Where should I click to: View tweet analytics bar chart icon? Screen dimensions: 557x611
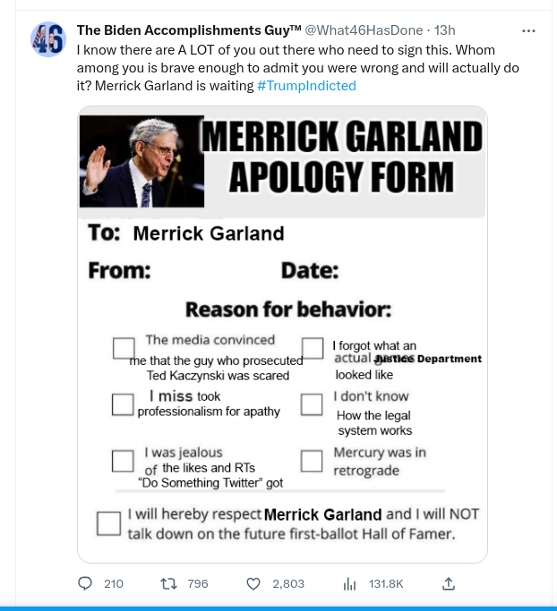tap(350, 583)
